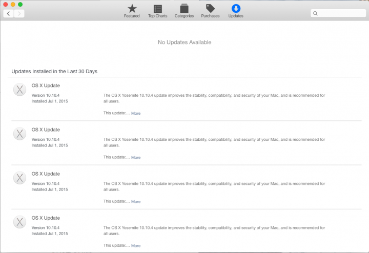This screenshot has height=253, width=369.
Task: Close the App Store window with red button
Action: click(x=6, y=4)
